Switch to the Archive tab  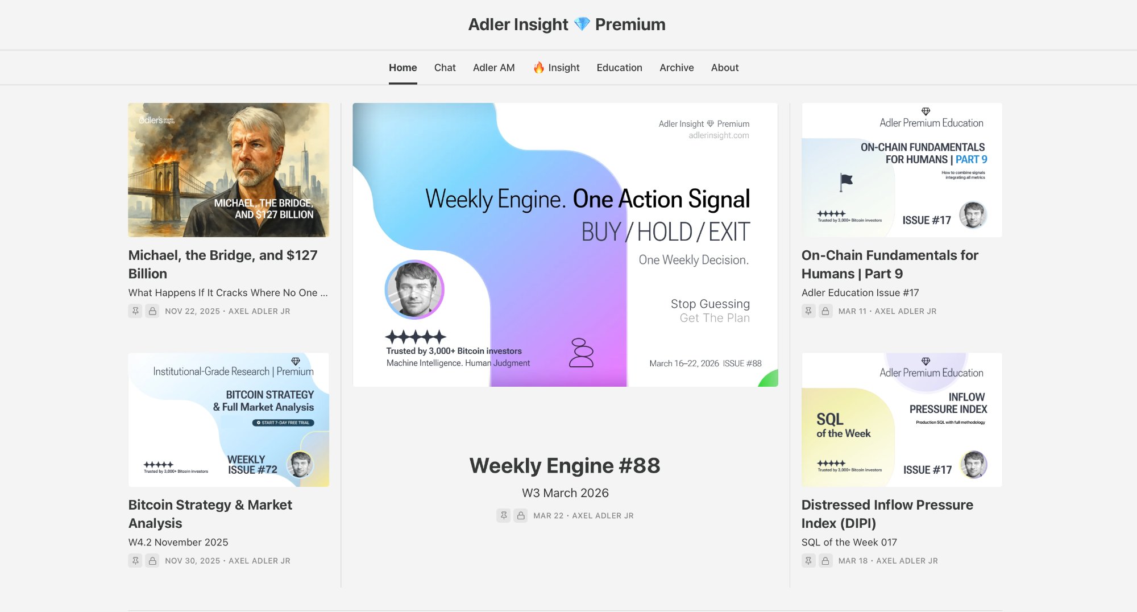pyautogui.click(x=676, y=67)
